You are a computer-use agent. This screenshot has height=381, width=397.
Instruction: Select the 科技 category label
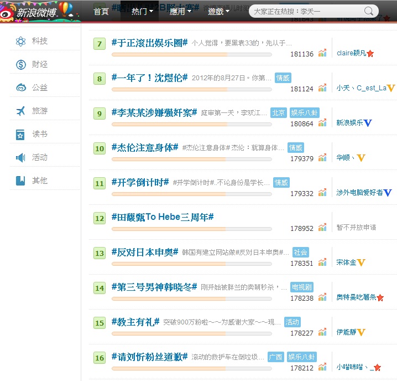pos(39,41)
